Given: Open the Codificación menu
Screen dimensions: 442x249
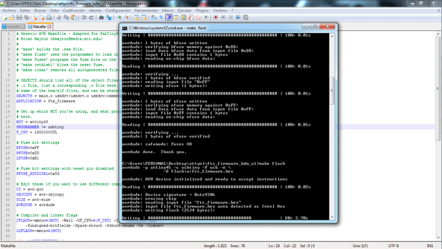Looking at the screenshot, I should pos(74,10).
